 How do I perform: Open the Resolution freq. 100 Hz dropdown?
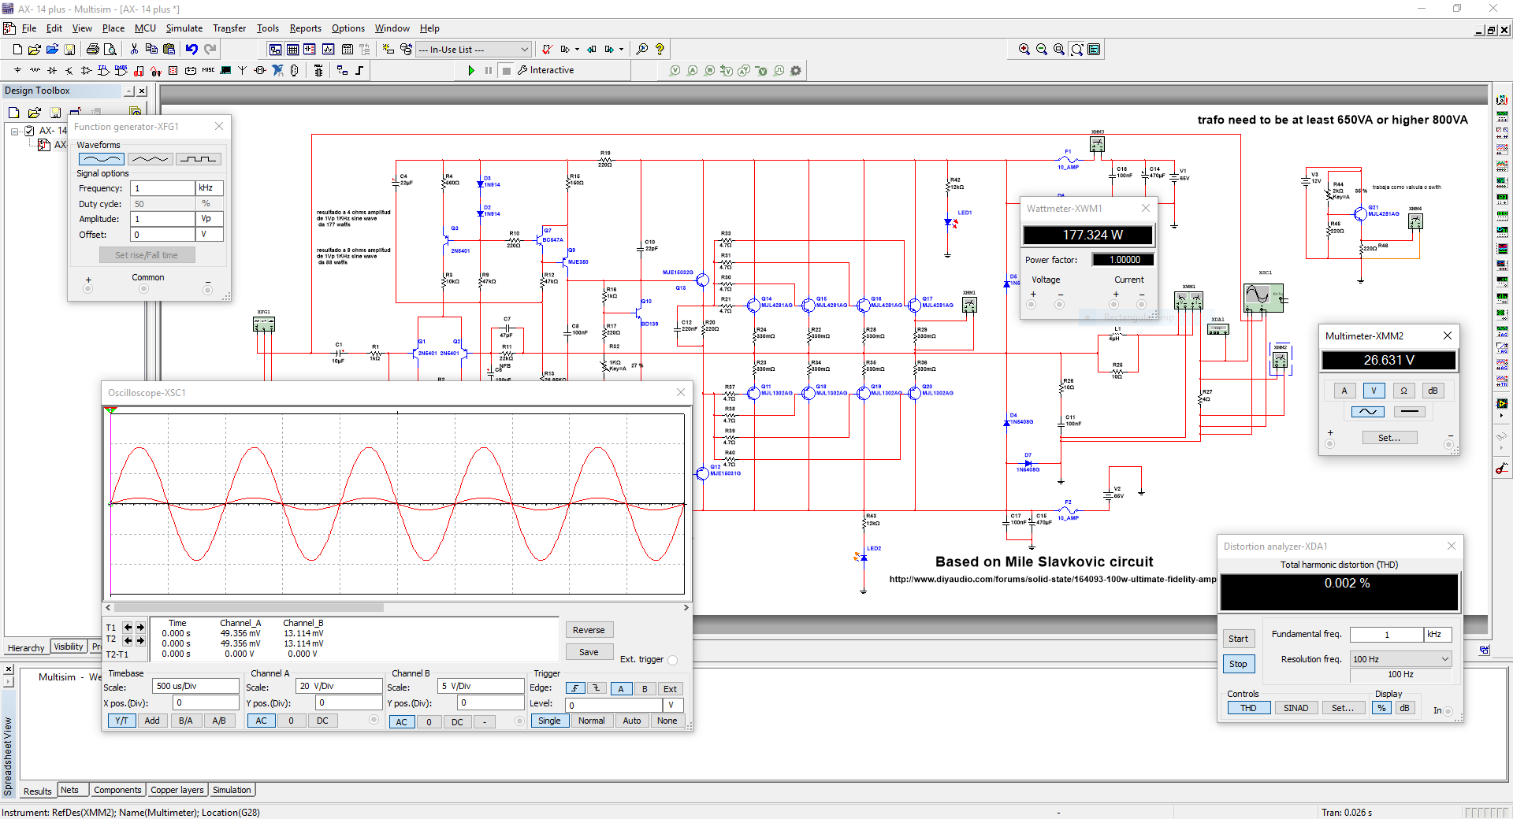point(1400,659)
